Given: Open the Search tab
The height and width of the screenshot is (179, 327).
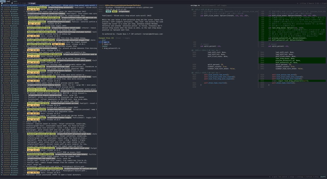Looking at the screenshot, I should (x=15, y=3).
